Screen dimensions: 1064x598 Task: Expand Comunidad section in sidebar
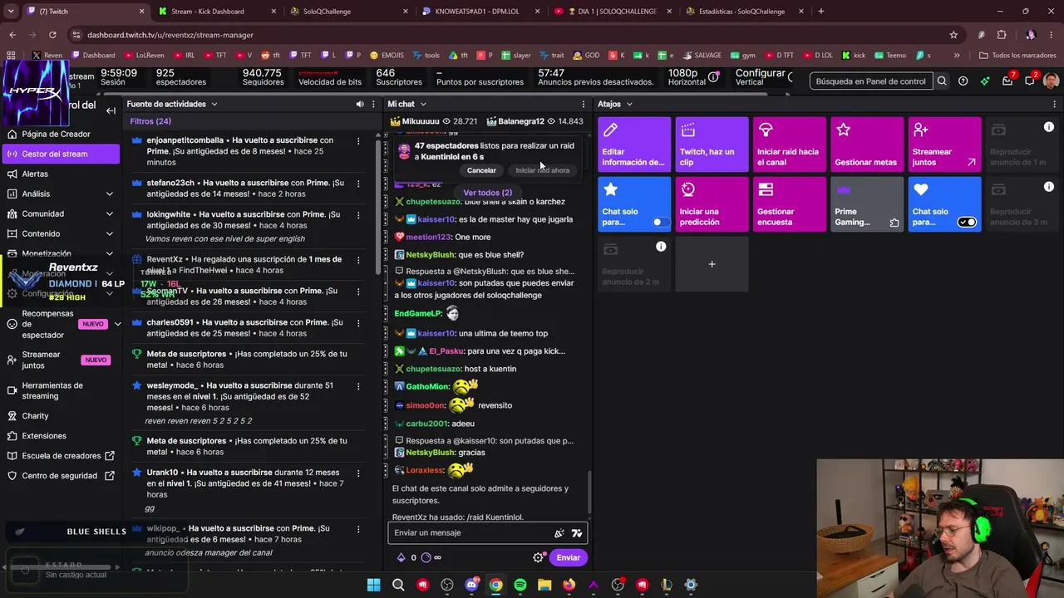tap(109, 213)
